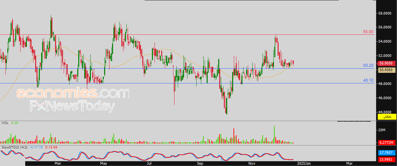Select the red 55.00 resistance line label
The width and height of the screenshot is (397, 166).
pos(368,32)
